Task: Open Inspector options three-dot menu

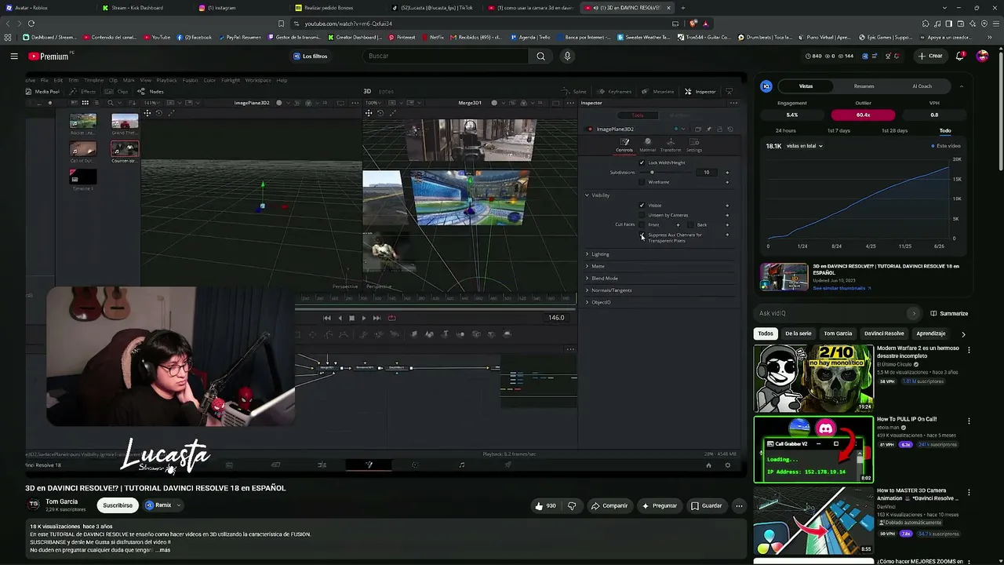Action: click(x=733, y=103)
